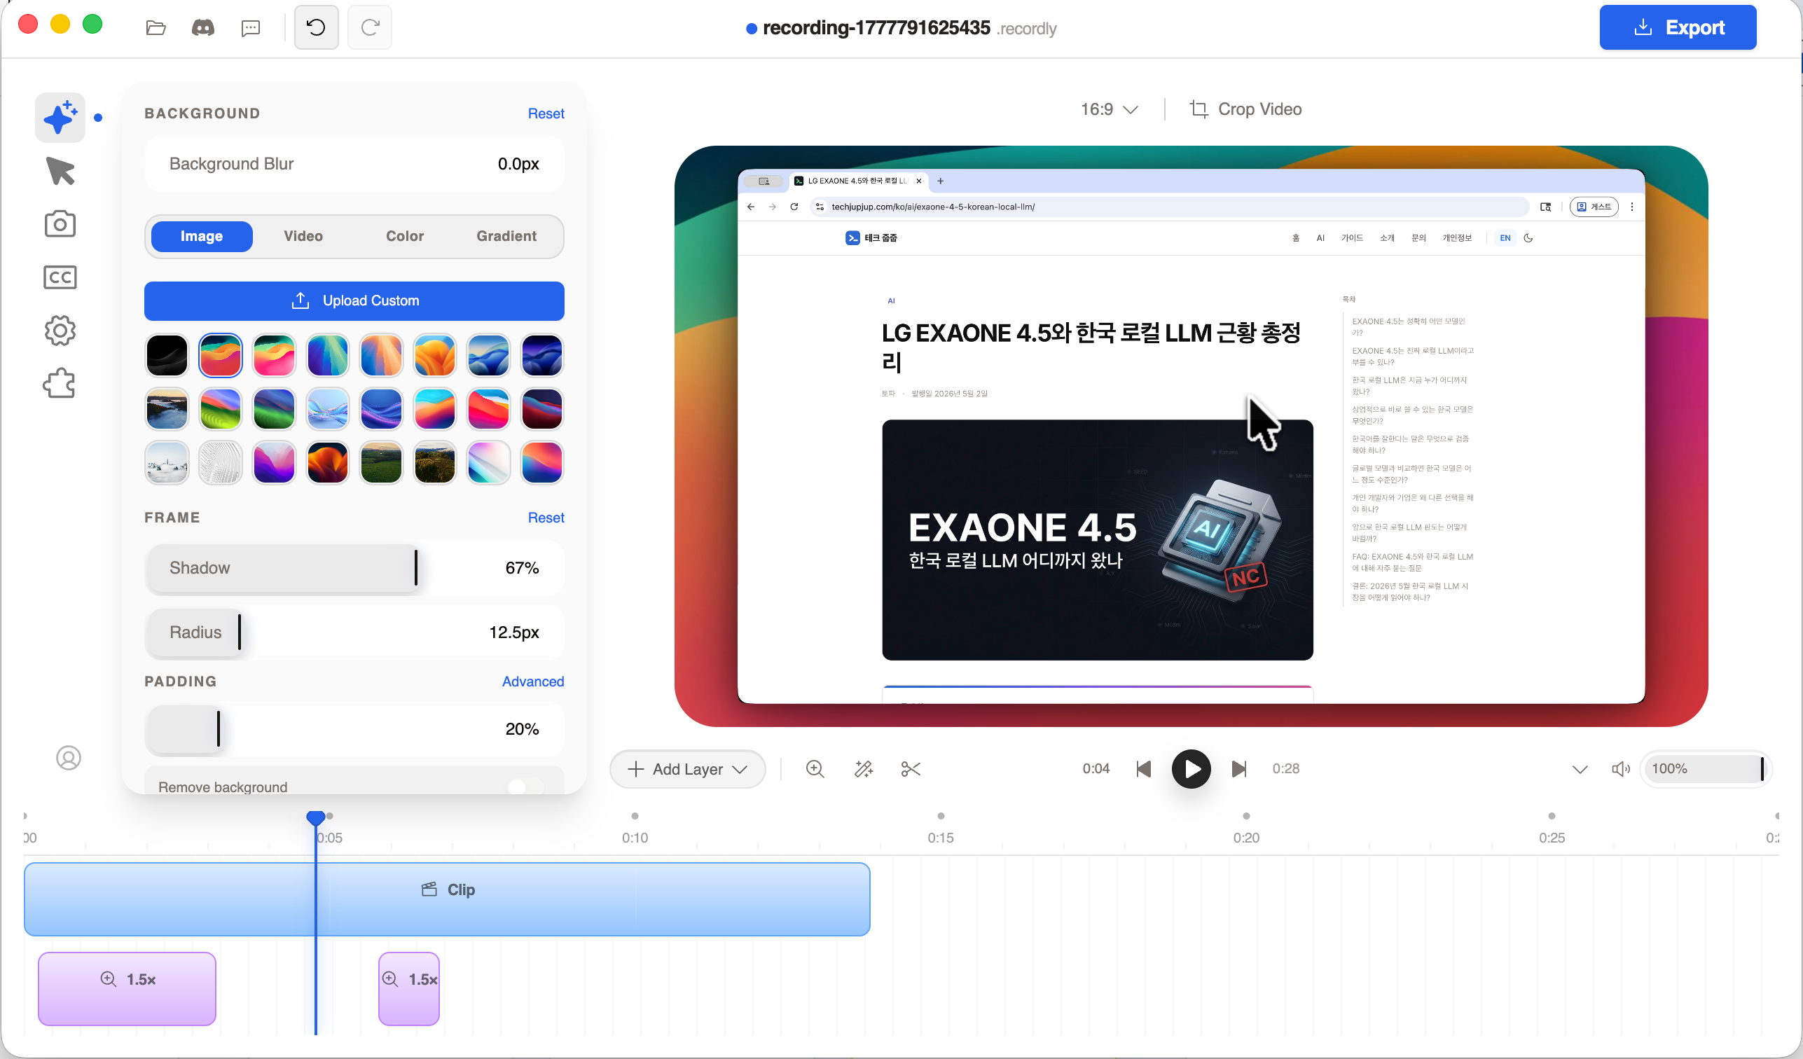Viewport: 1803px width, 1059px height.
Task: Select the sparkle appearance panel icon
Action: coord(60,118)
